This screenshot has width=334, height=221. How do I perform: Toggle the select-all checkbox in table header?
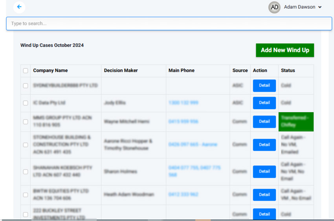(26, 71)
